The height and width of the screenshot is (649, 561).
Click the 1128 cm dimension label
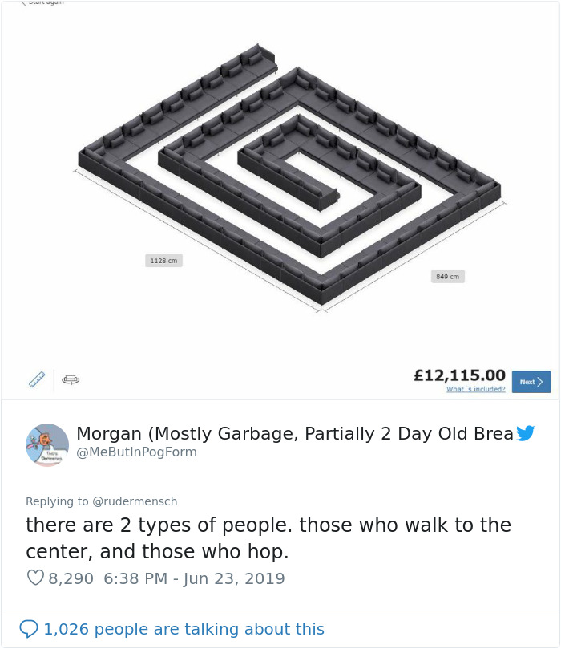[x=163, y=260]
